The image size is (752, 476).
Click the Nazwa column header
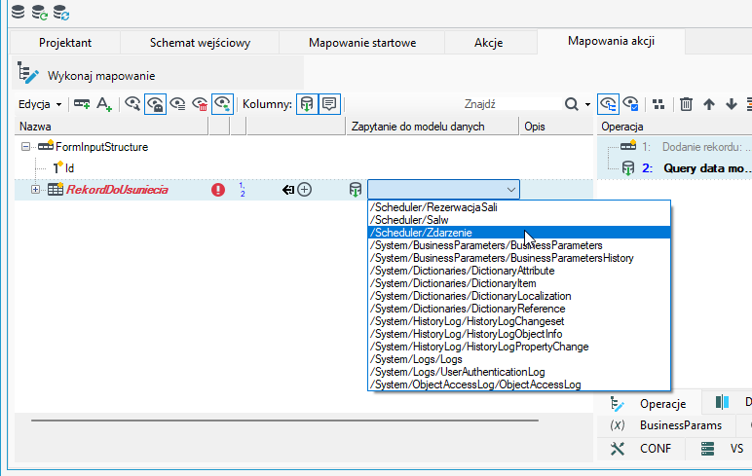111,127
